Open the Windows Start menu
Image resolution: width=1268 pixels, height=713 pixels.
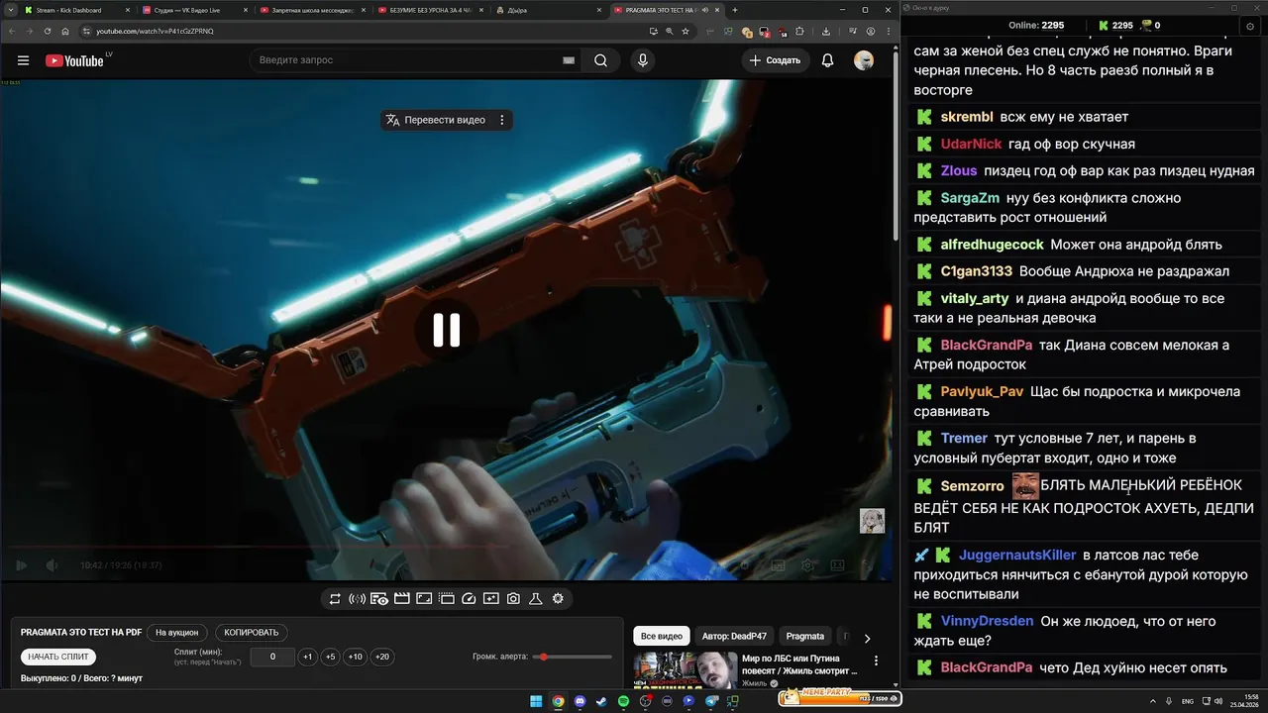pyautogui.click(x=536, y=701)
